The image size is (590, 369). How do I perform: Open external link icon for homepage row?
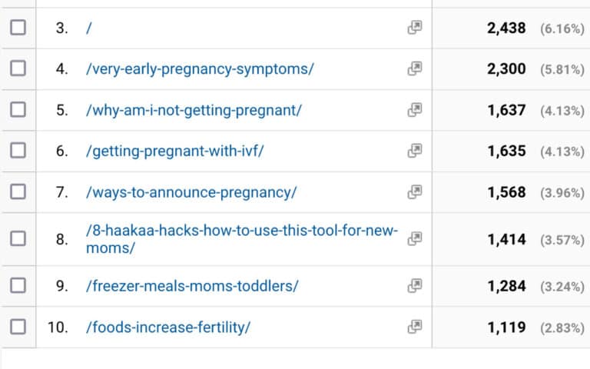[415, 28]
